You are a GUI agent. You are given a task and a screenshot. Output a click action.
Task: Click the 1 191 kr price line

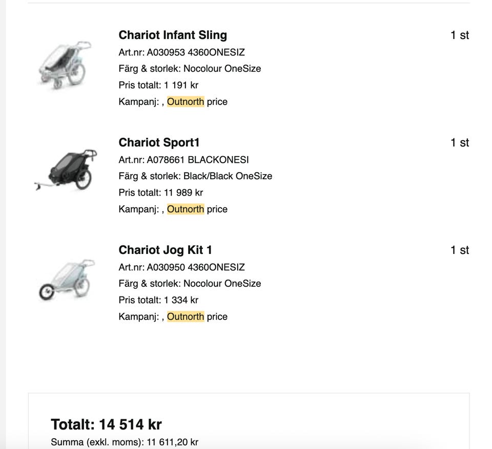click(158, 85)
